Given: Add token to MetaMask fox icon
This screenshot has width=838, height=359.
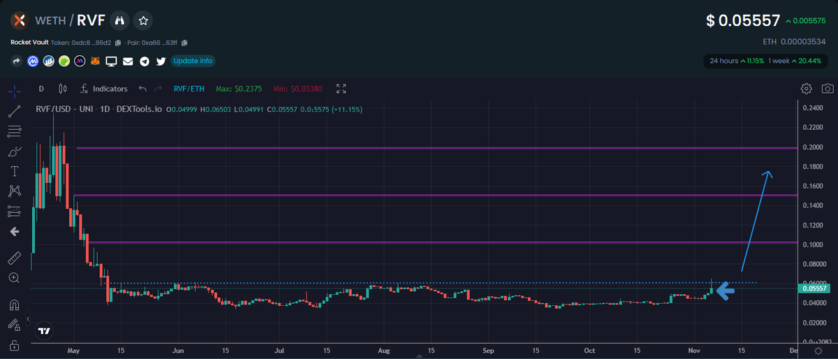Looking at the screenshot, I should [96, 61].
